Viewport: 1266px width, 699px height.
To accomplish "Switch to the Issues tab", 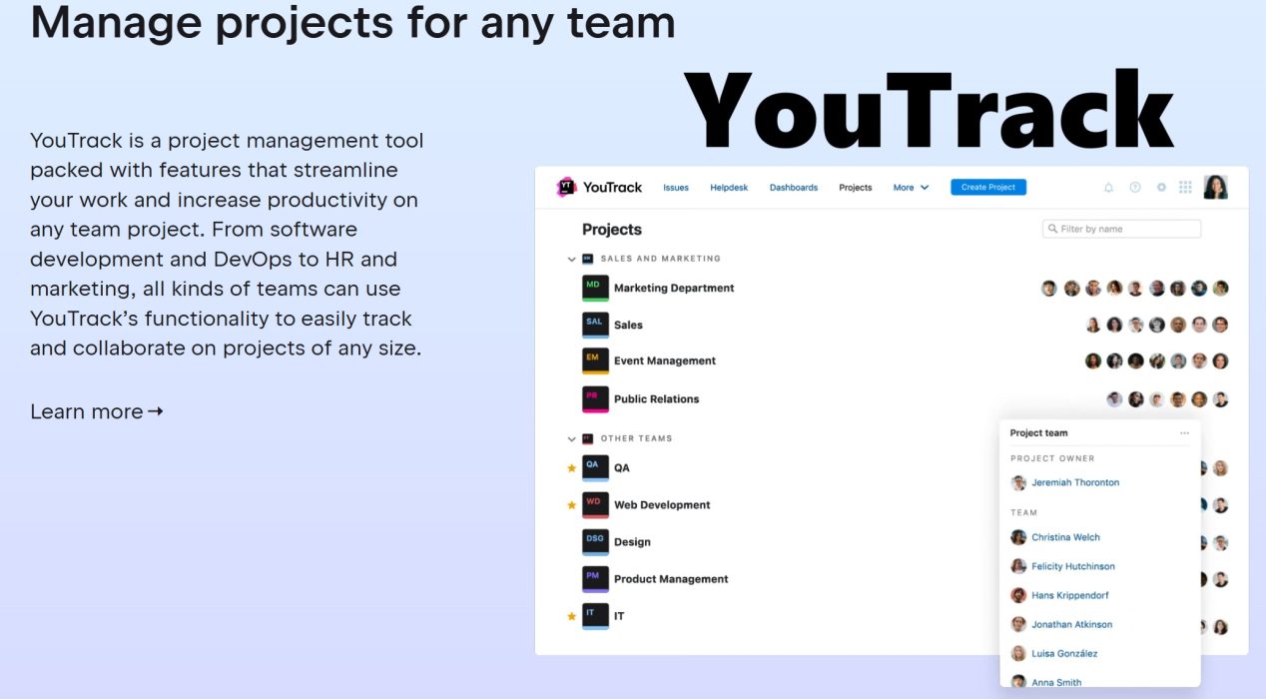I will [x=676, y=187].
